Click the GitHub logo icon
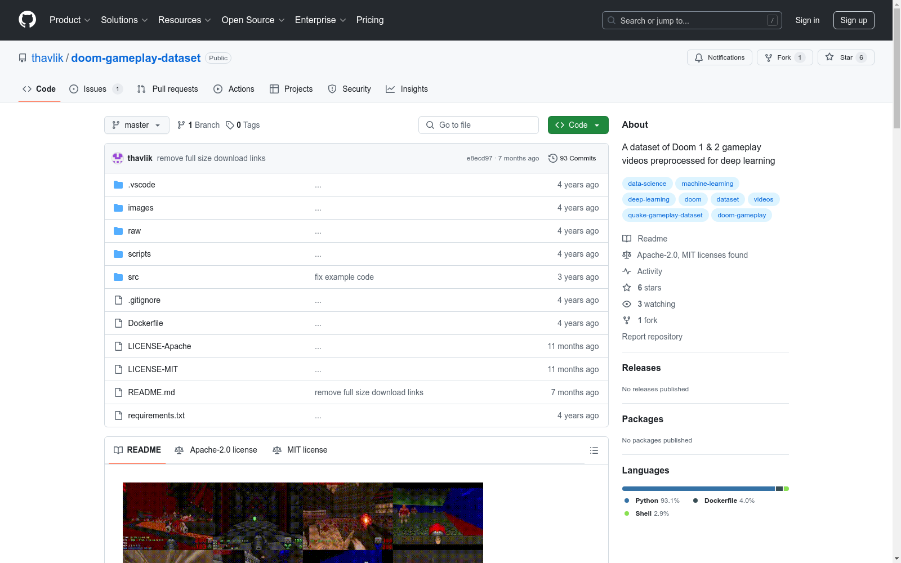 pos(27,20)
